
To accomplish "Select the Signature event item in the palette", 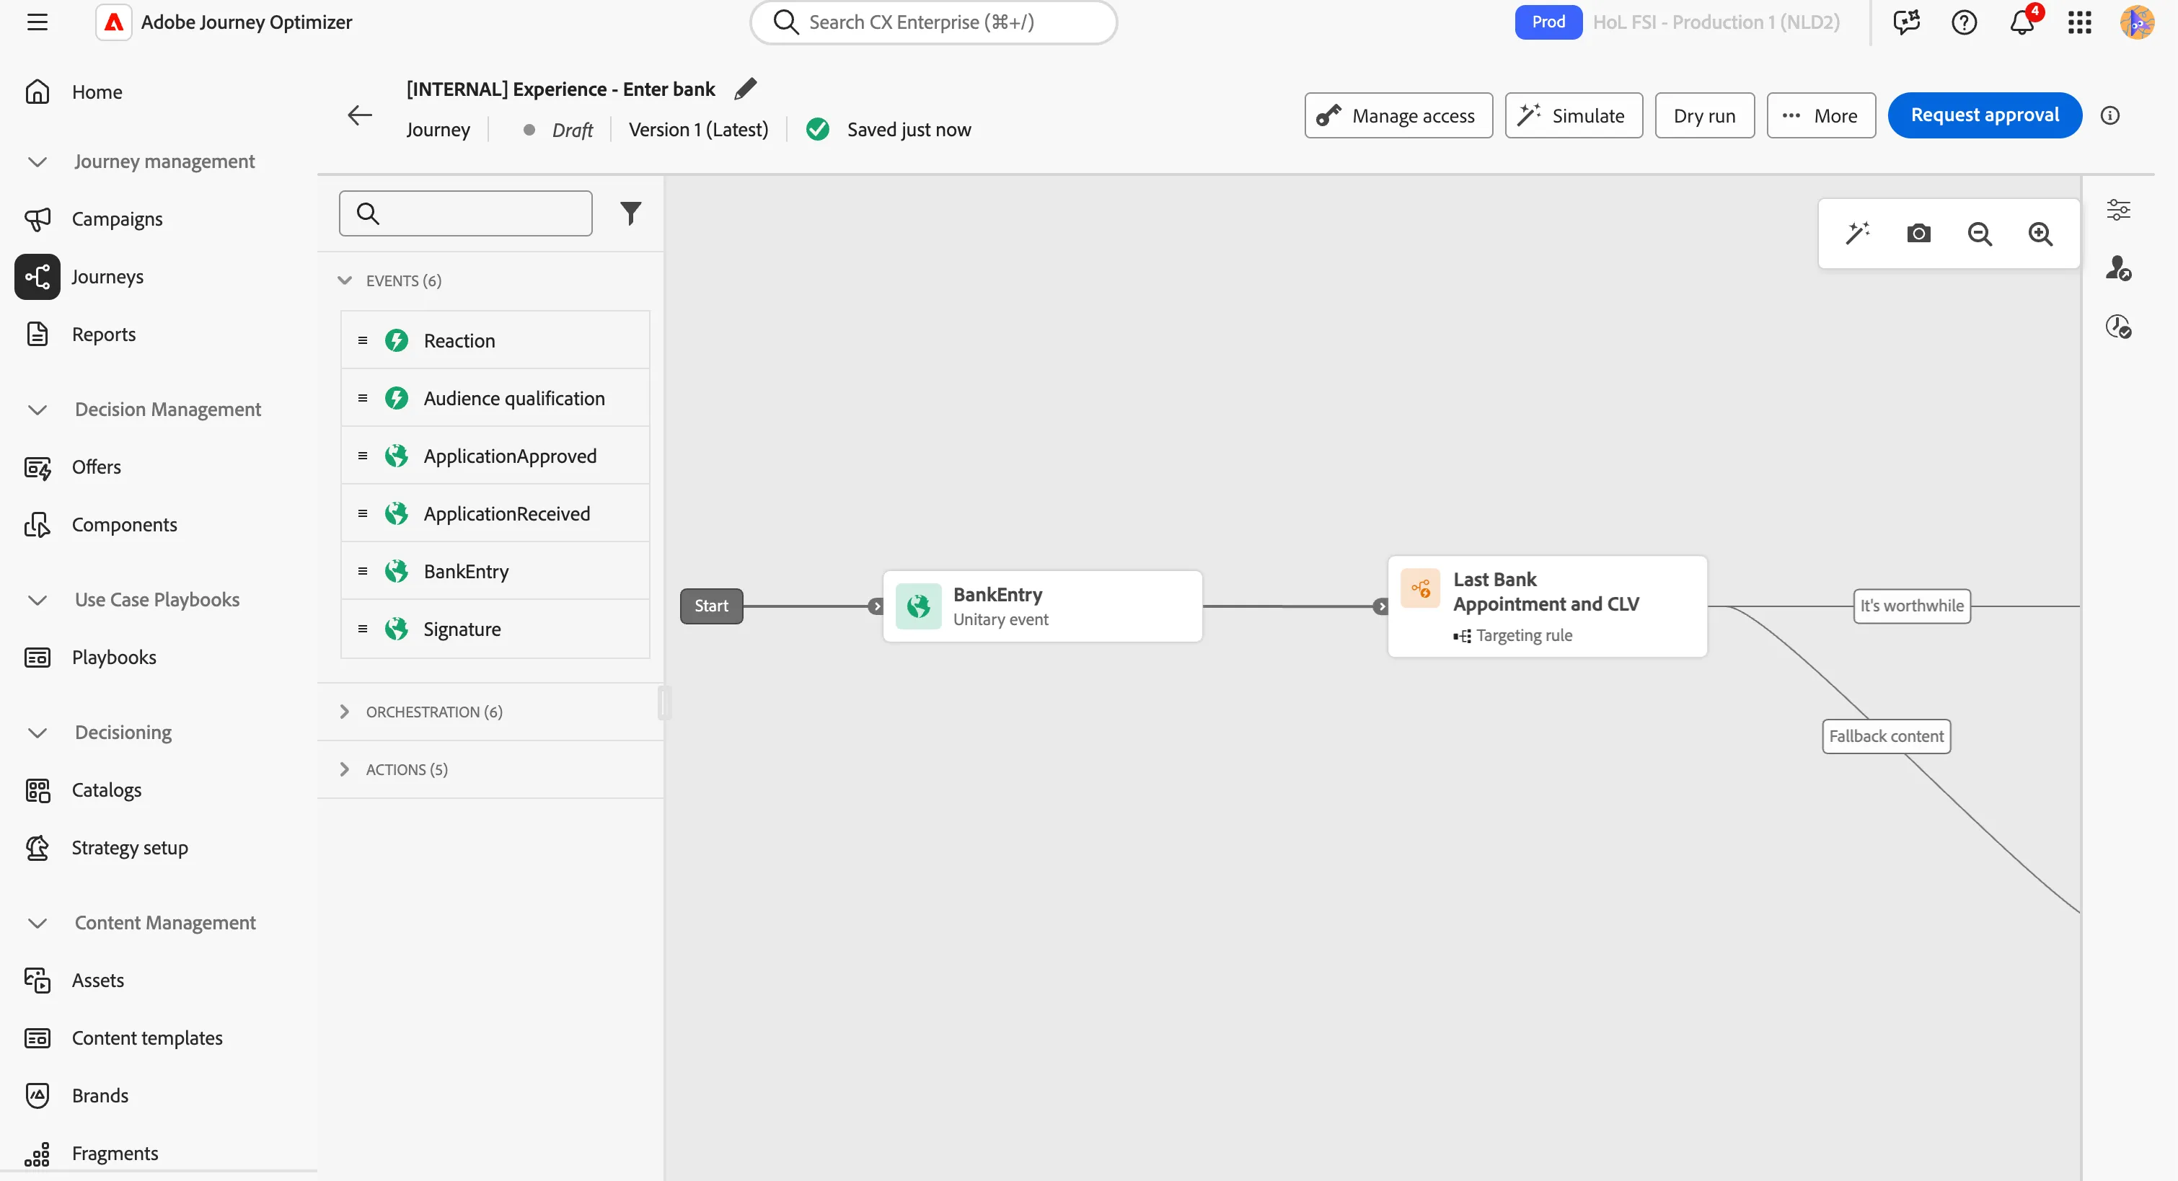I will point(495,629).
